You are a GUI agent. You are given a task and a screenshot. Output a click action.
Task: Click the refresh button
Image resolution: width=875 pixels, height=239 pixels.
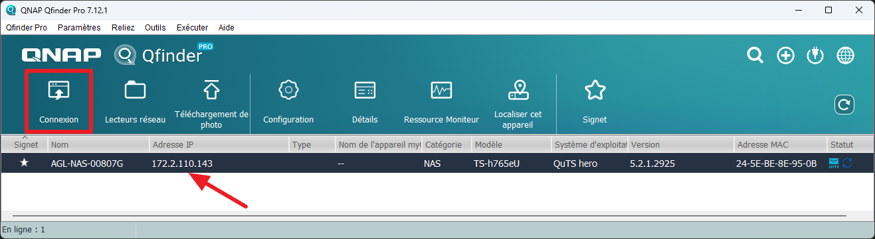tap(844, 105)
